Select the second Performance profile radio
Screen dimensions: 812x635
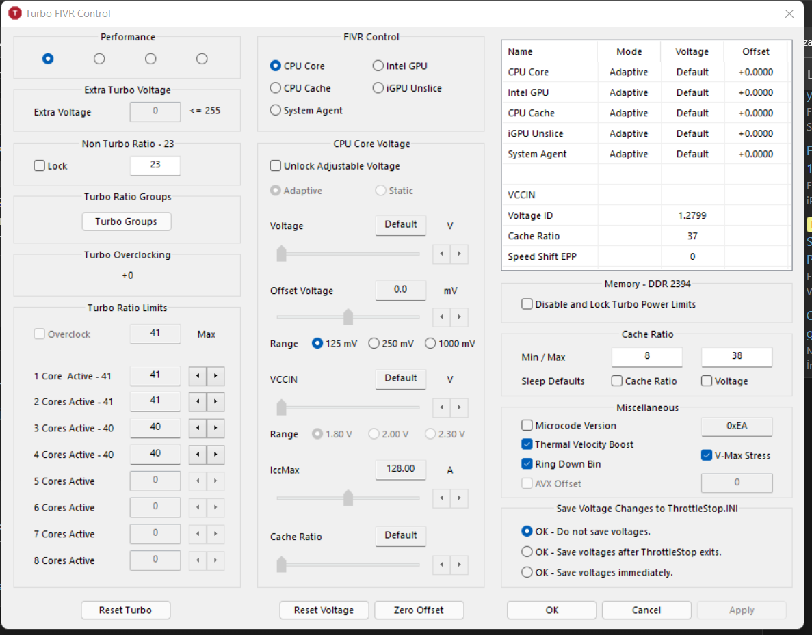[x=99, y=59]
